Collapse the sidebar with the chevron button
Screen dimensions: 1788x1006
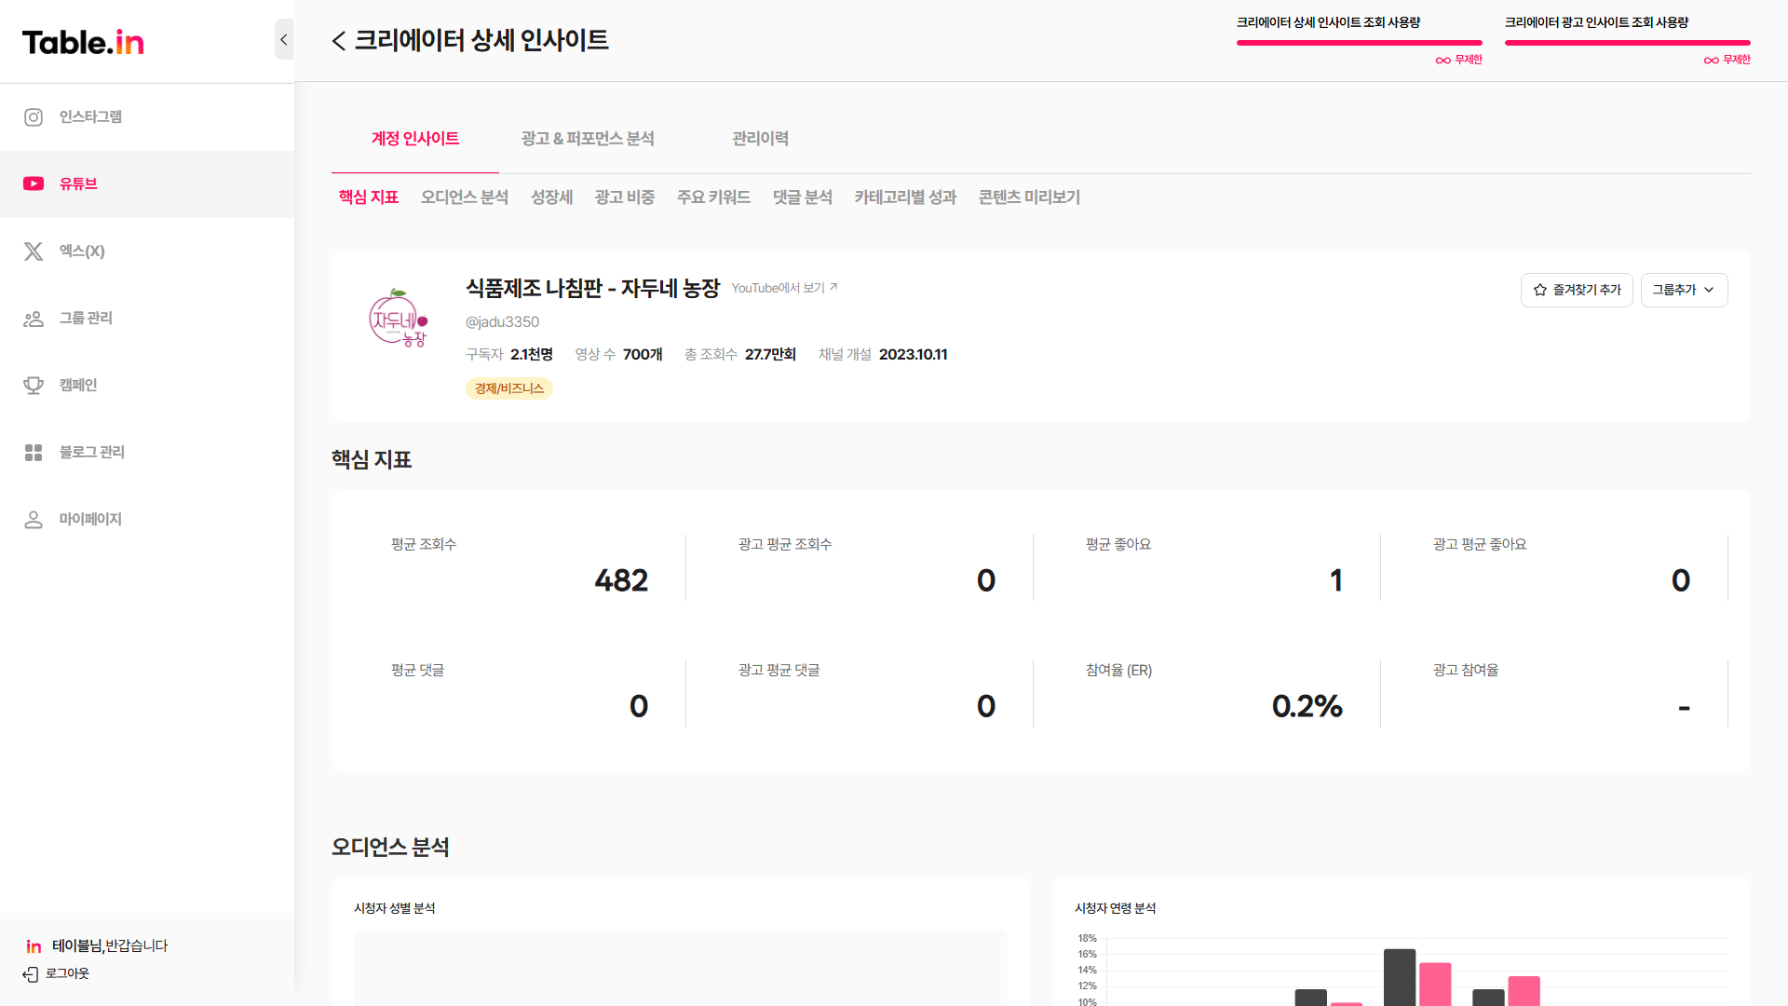pyautogui.click(x=284, y=39)
